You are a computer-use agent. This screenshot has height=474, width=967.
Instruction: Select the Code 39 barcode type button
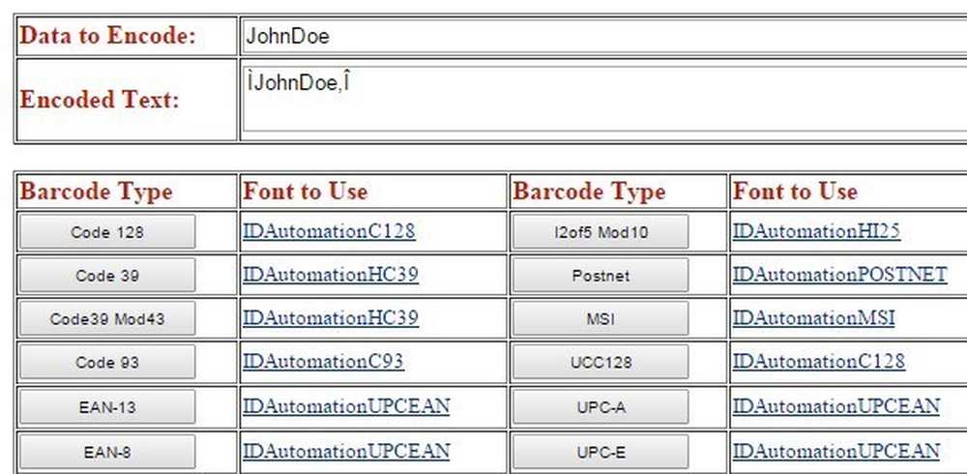click(x=107, y=276)
